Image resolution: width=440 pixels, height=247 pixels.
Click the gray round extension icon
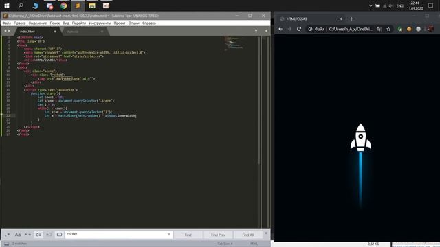point(419,29)
